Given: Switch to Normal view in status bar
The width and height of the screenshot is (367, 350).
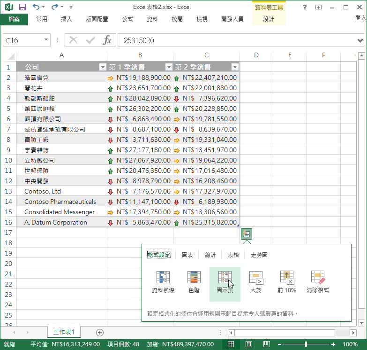Looking at the screenshot, I should coord(231,344).
